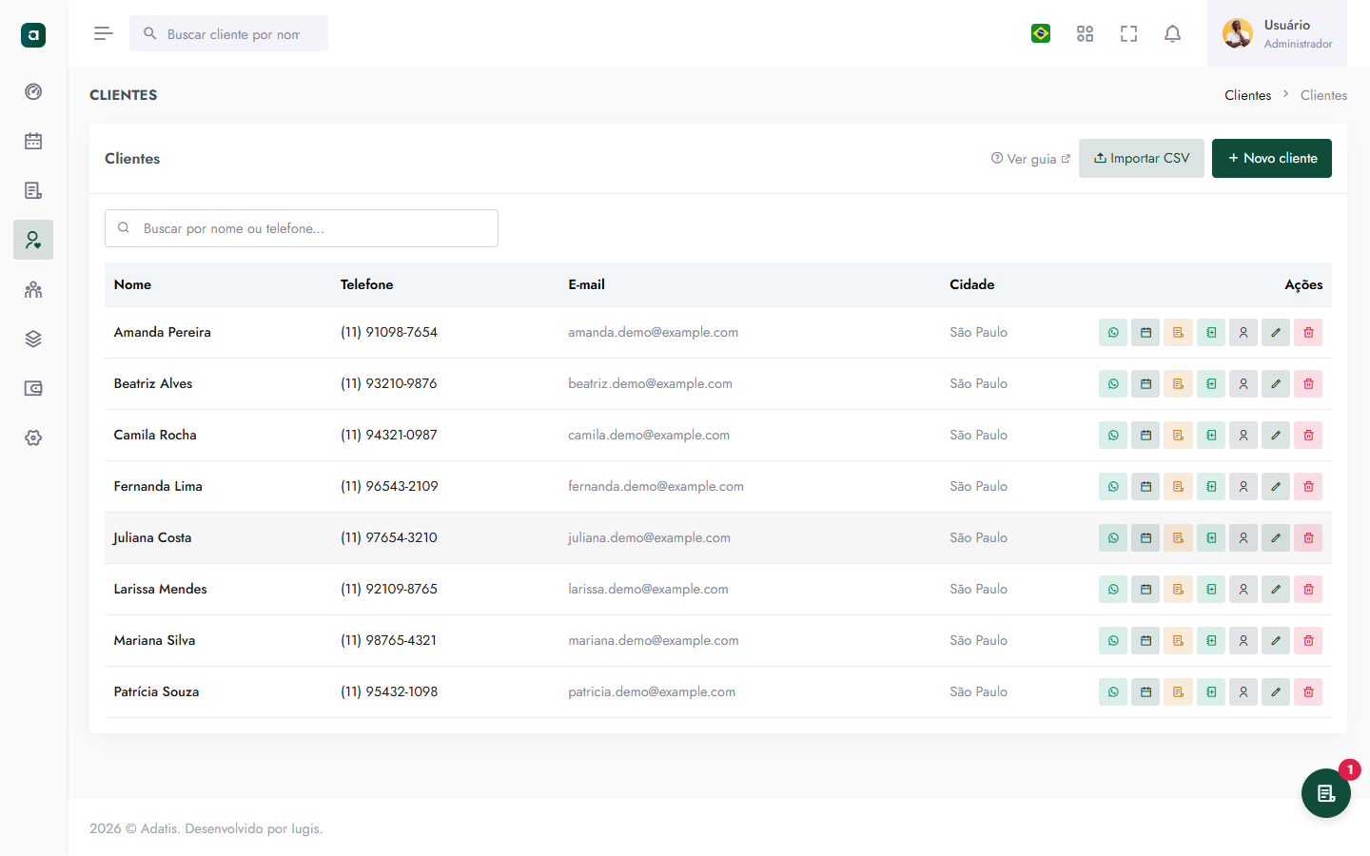1370x856 pixels.
Task: Open settings gear icon in sidebar
Action: click(x=33, y=438)
